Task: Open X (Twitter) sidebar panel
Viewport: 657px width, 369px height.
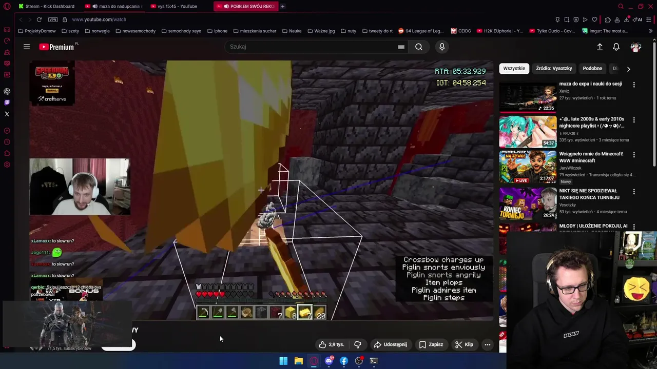Action: [7, 114]
